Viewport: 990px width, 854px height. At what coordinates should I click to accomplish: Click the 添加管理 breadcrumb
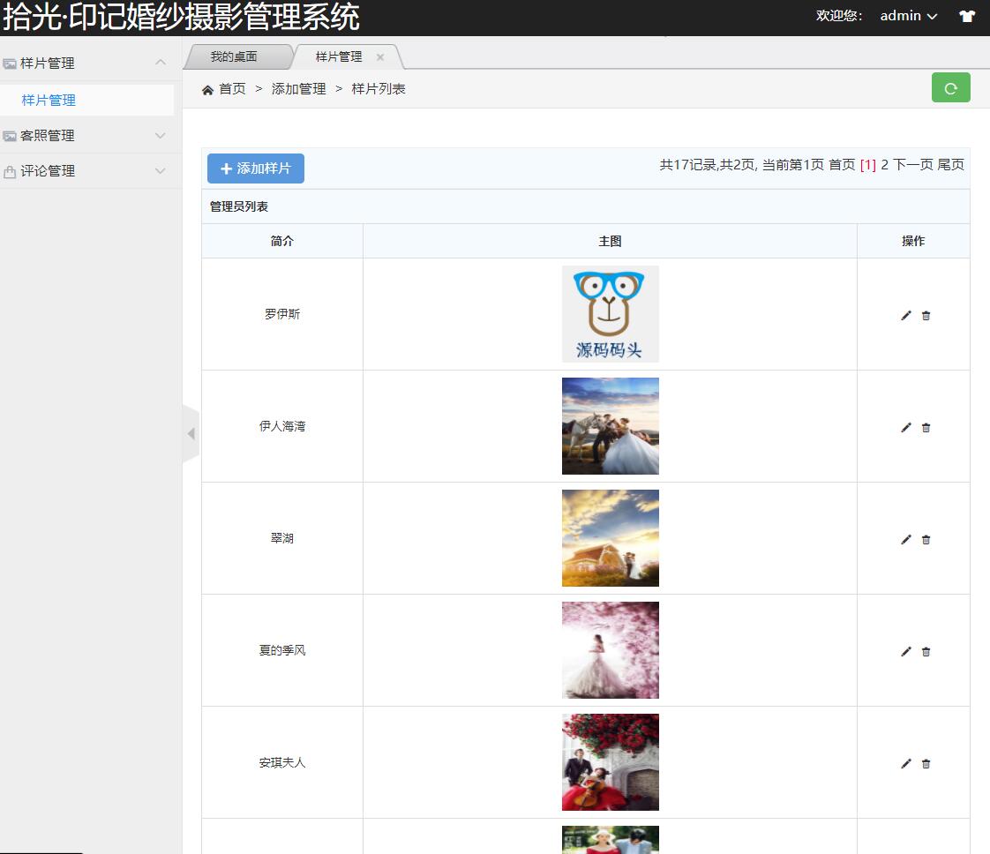click(x=298, y=89)
